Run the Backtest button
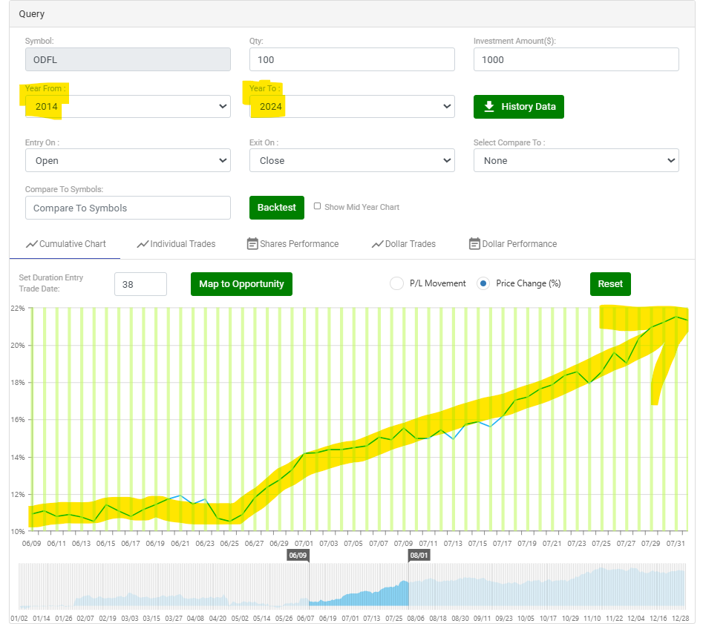The image size is (703, 632). pyautogui.click(x=277, y=208)
